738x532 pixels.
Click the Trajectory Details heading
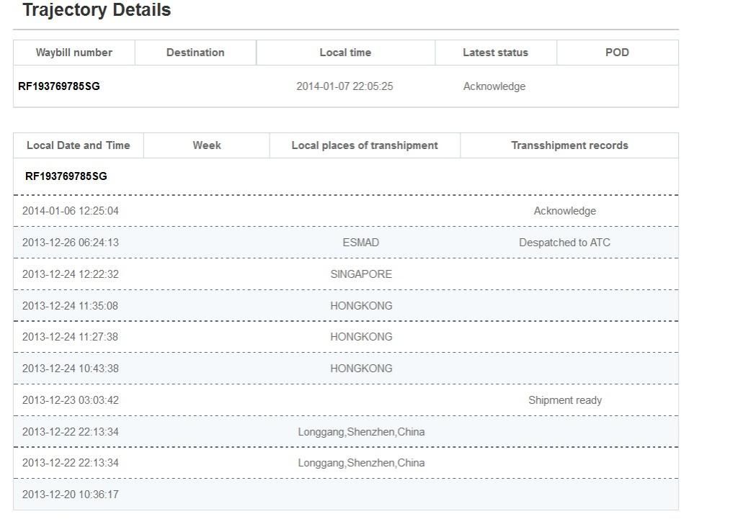click(x=97, y=11)
